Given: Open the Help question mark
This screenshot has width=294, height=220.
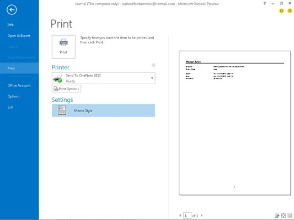Looking at the screenshot, I should (x=265, y=3).
